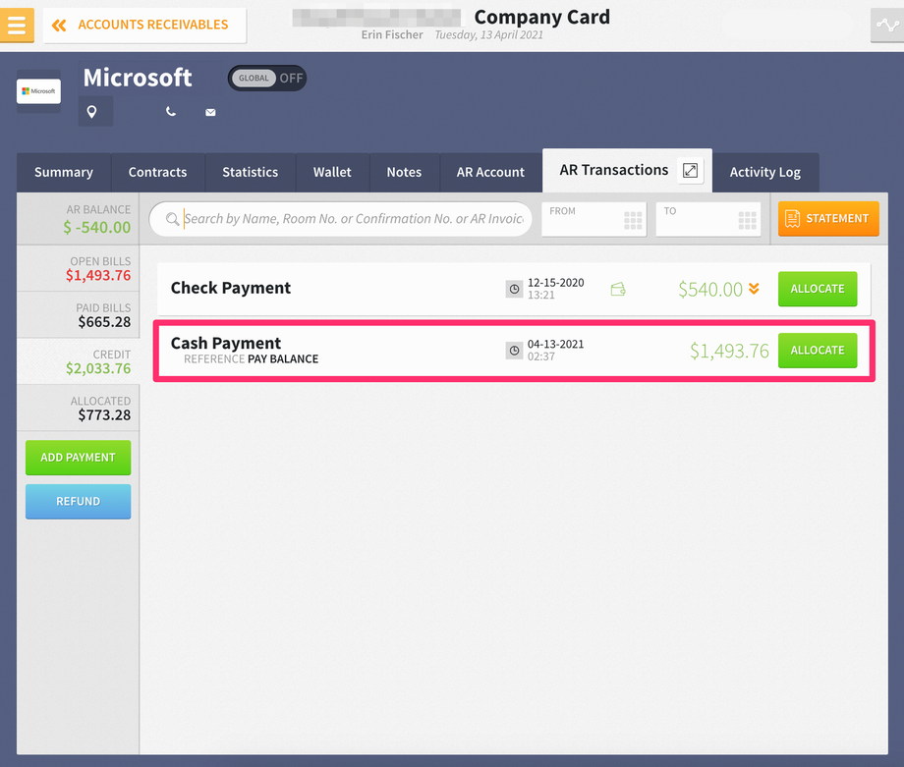Expand the Check Payment details chevron
This screenshot has height=767, width=904.
coord(754,289)
